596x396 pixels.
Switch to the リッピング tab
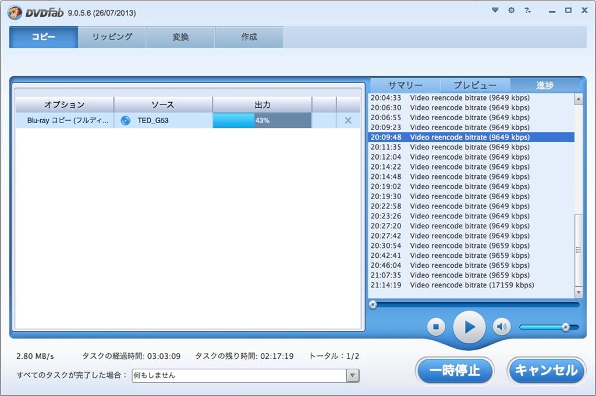tap(112, 37)
